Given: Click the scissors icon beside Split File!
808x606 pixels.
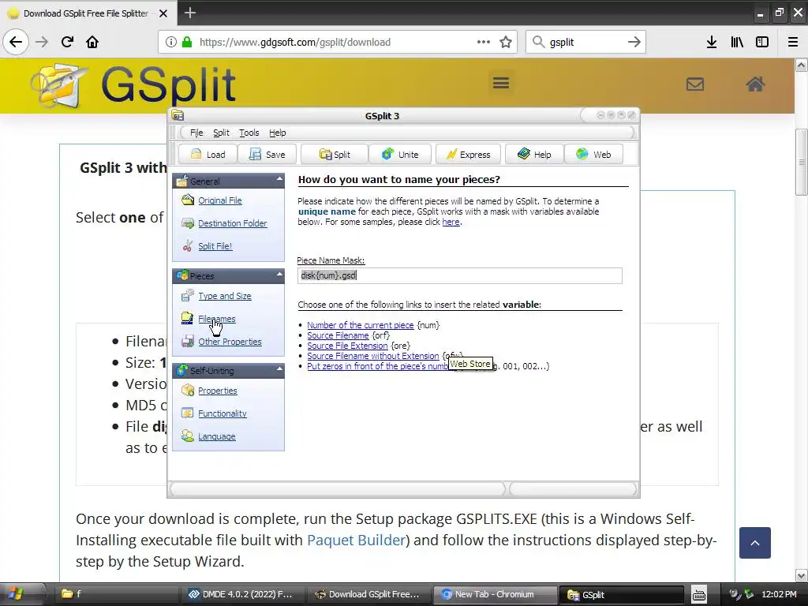Looking at the screenshot, I should [x=188, y=246].
